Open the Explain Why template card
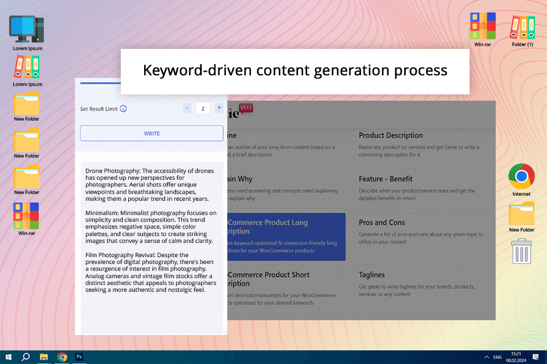Viewport: 547px width, 364px height. [283, 188]
